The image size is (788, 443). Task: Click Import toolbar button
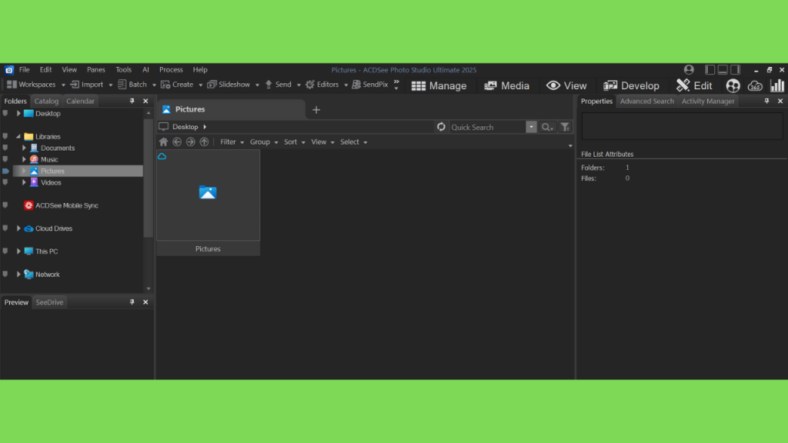(87, 85)
